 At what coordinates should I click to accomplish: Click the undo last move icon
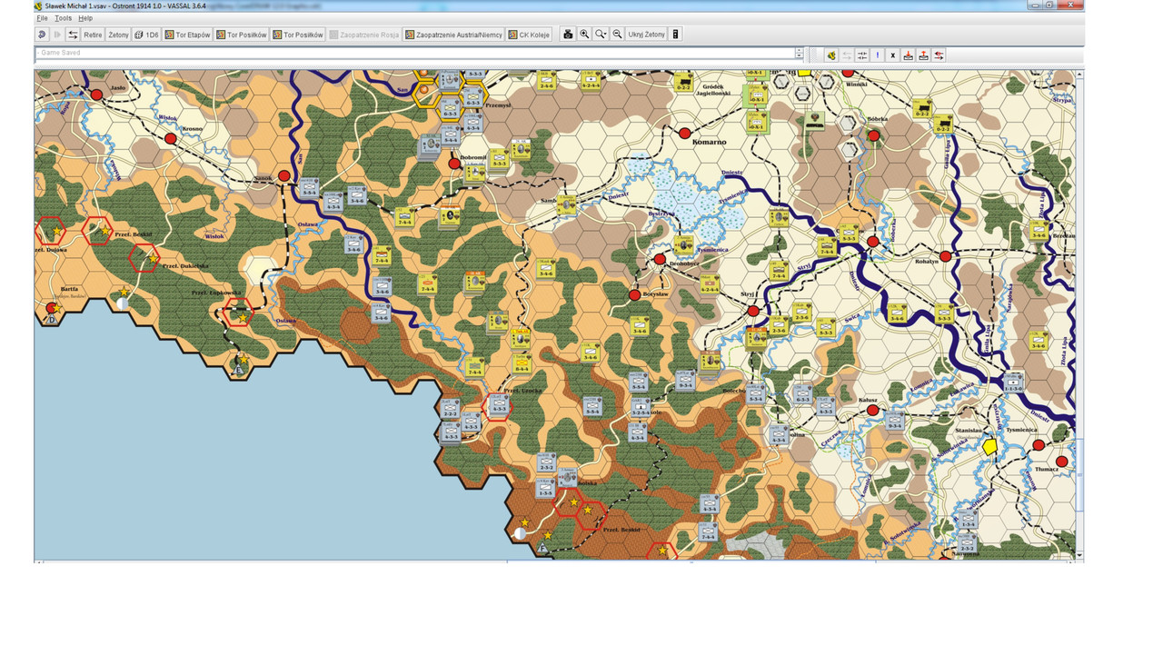pyautogui.click(x=42, y=35)
